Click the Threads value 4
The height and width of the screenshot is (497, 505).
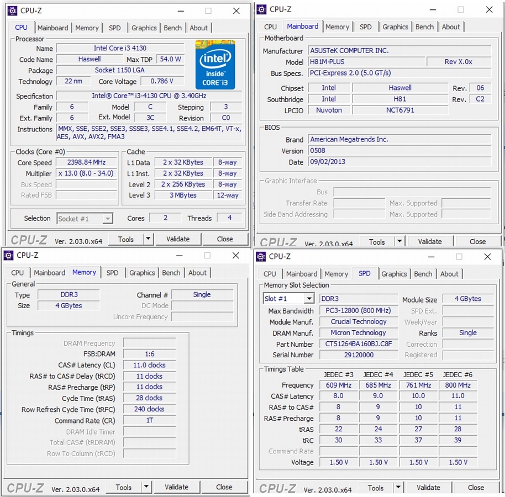pos(230,218)
